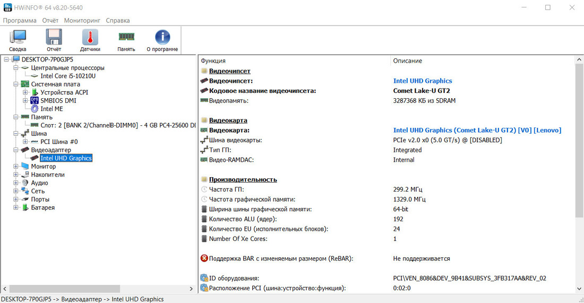This screenshot has width=584, height=303.
Task: Open the Программа menu
Action: [x=20, y=21]
